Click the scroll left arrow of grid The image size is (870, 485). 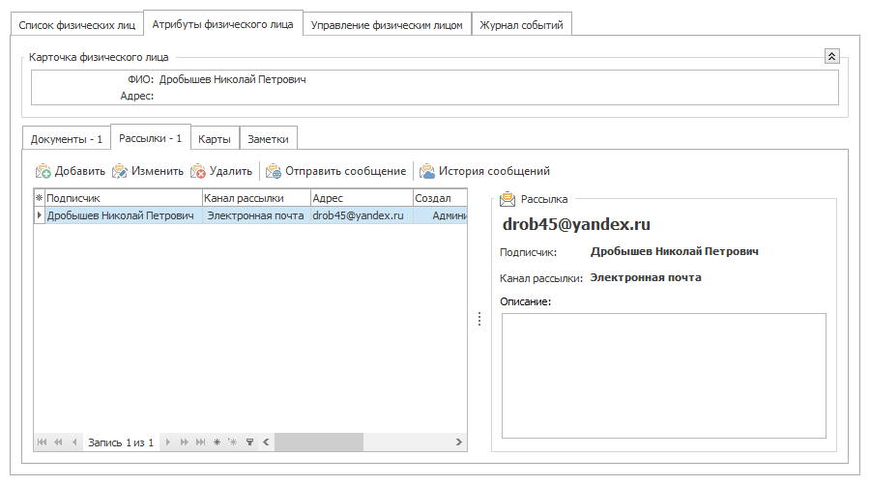[x=267, y=442]
